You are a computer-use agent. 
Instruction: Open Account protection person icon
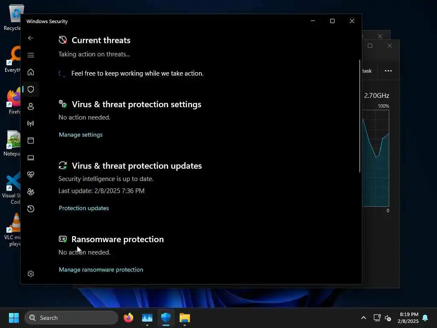point(31,106)
